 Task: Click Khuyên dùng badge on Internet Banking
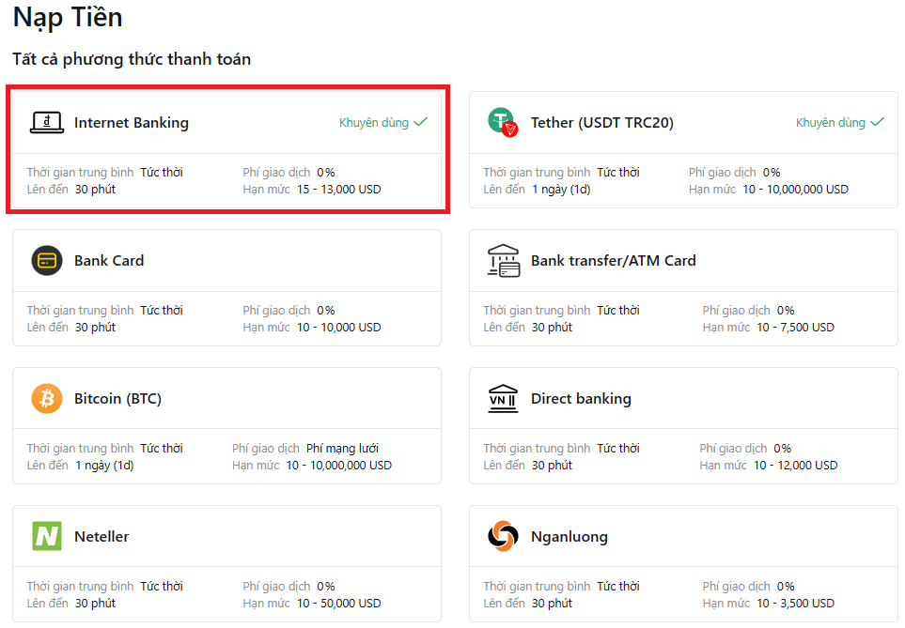pyautogui.click(x=382, y=123)
